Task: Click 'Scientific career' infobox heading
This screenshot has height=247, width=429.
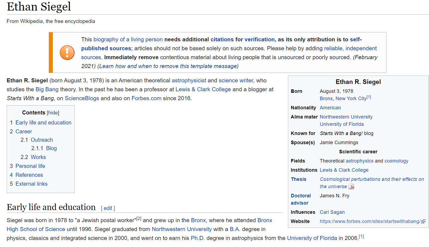Action: pos(358,152)
